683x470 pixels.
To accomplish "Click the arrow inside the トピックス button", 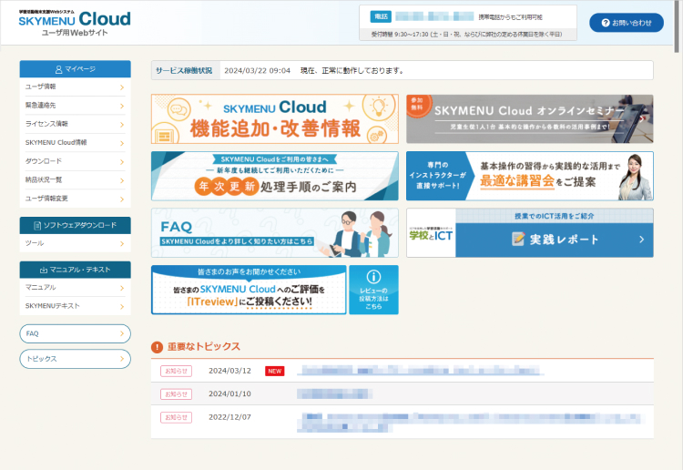I will tap(122, 359).
